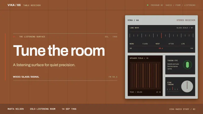
Task: Select the LYS station label
Action: [183, 44]
